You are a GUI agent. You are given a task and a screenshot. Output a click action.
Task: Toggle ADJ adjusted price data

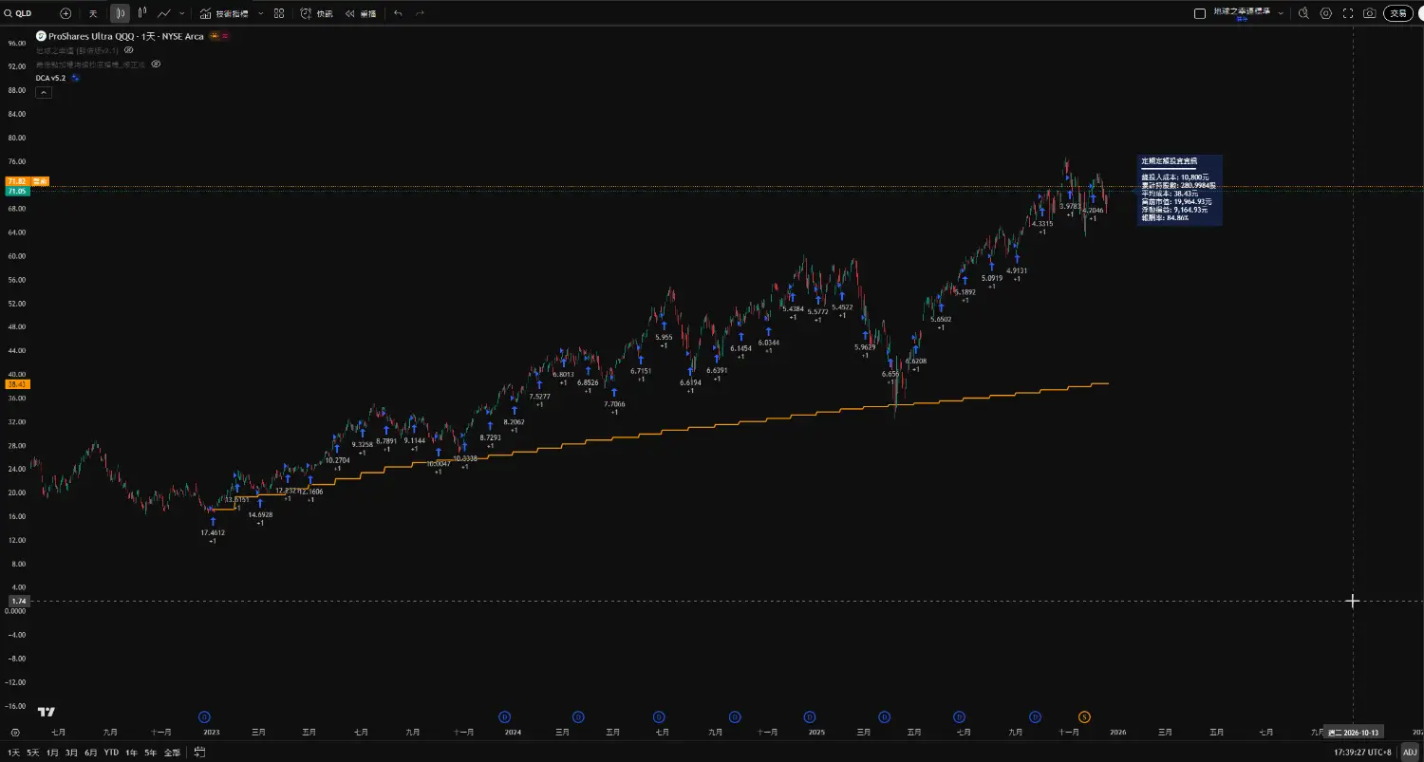(x=1410, y=752)
